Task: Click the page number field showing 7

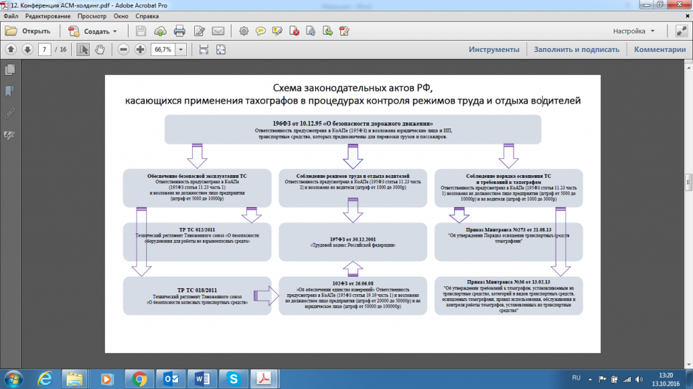Action: tap(44, 49)
